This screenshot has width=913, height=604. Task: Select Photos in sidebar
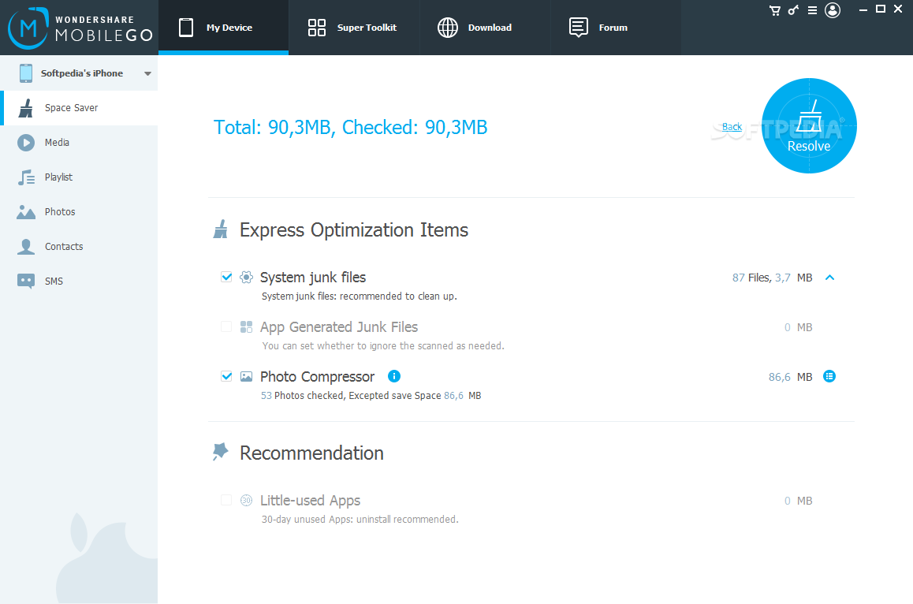79,212
